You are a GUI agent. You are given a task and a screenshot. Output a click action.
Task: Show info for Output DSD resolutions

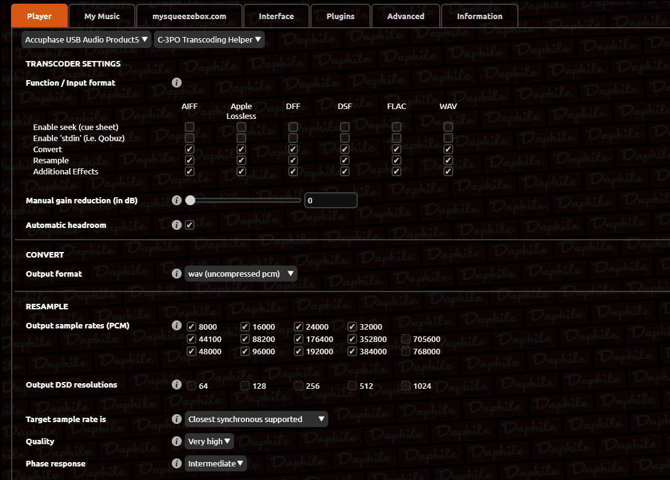177,384
